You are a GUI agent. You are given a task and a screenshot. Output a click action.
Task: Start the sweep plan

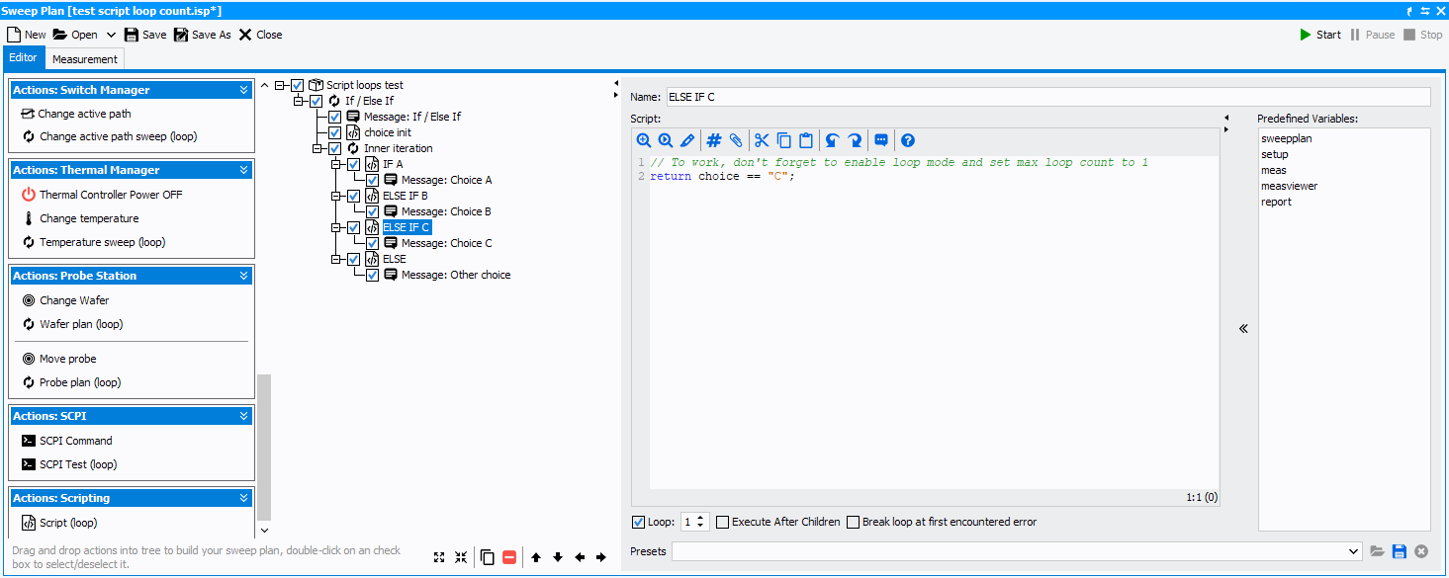pos(1320,35)
